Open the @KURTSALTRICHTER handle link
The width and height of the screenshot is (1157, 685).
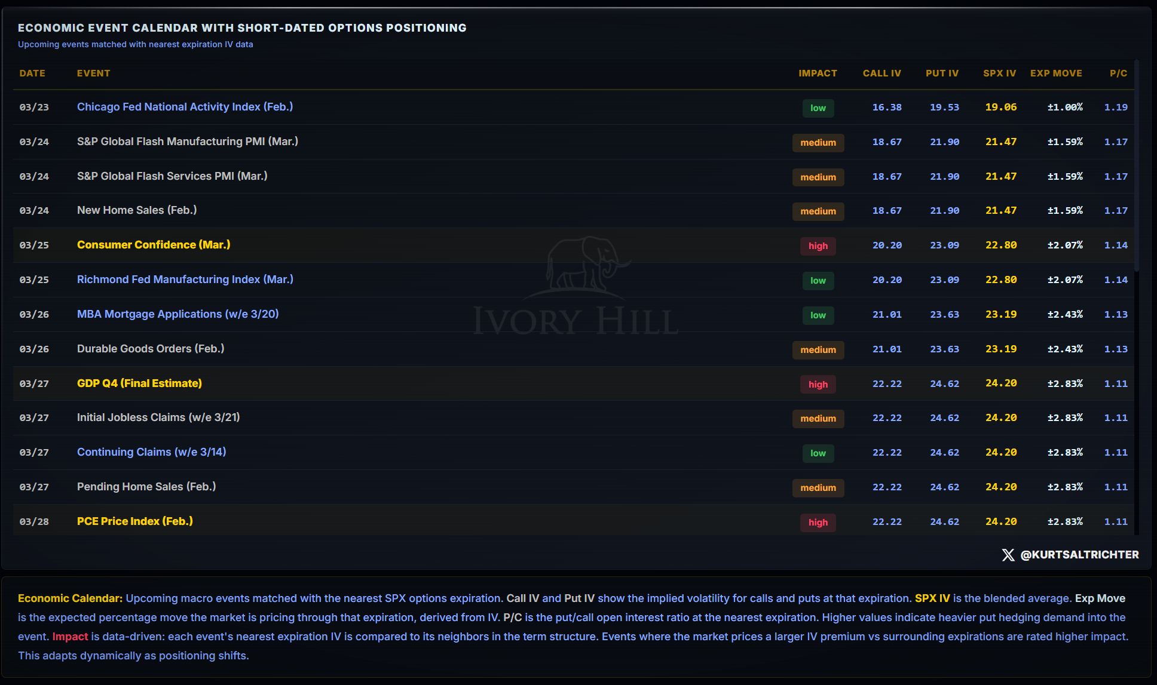coord(1079,555)
